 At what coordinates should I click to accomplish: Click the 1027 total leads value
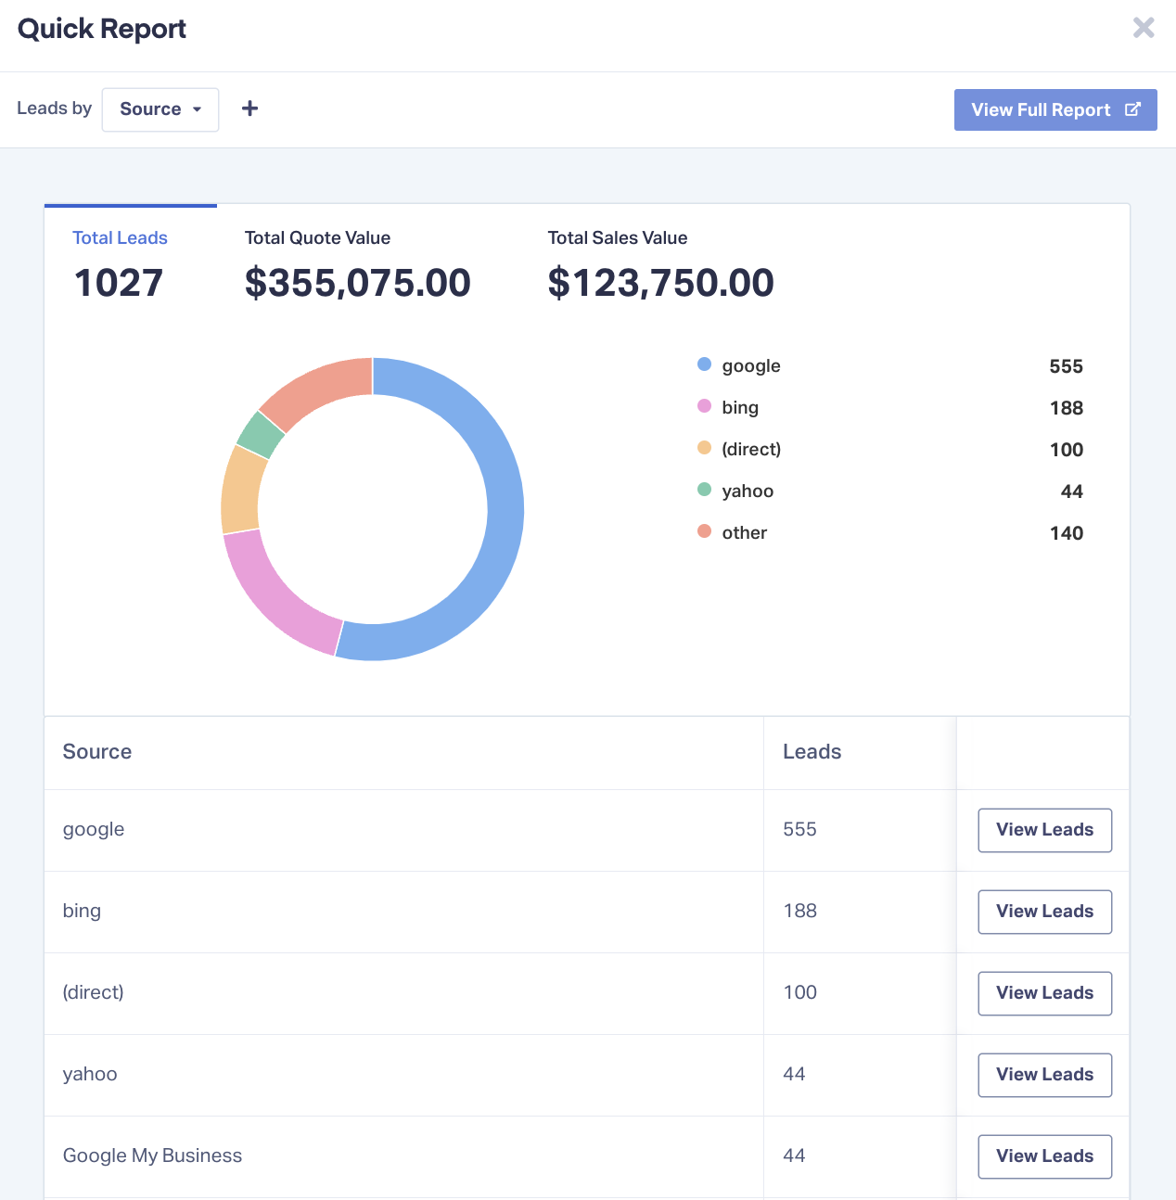point(119,283)
